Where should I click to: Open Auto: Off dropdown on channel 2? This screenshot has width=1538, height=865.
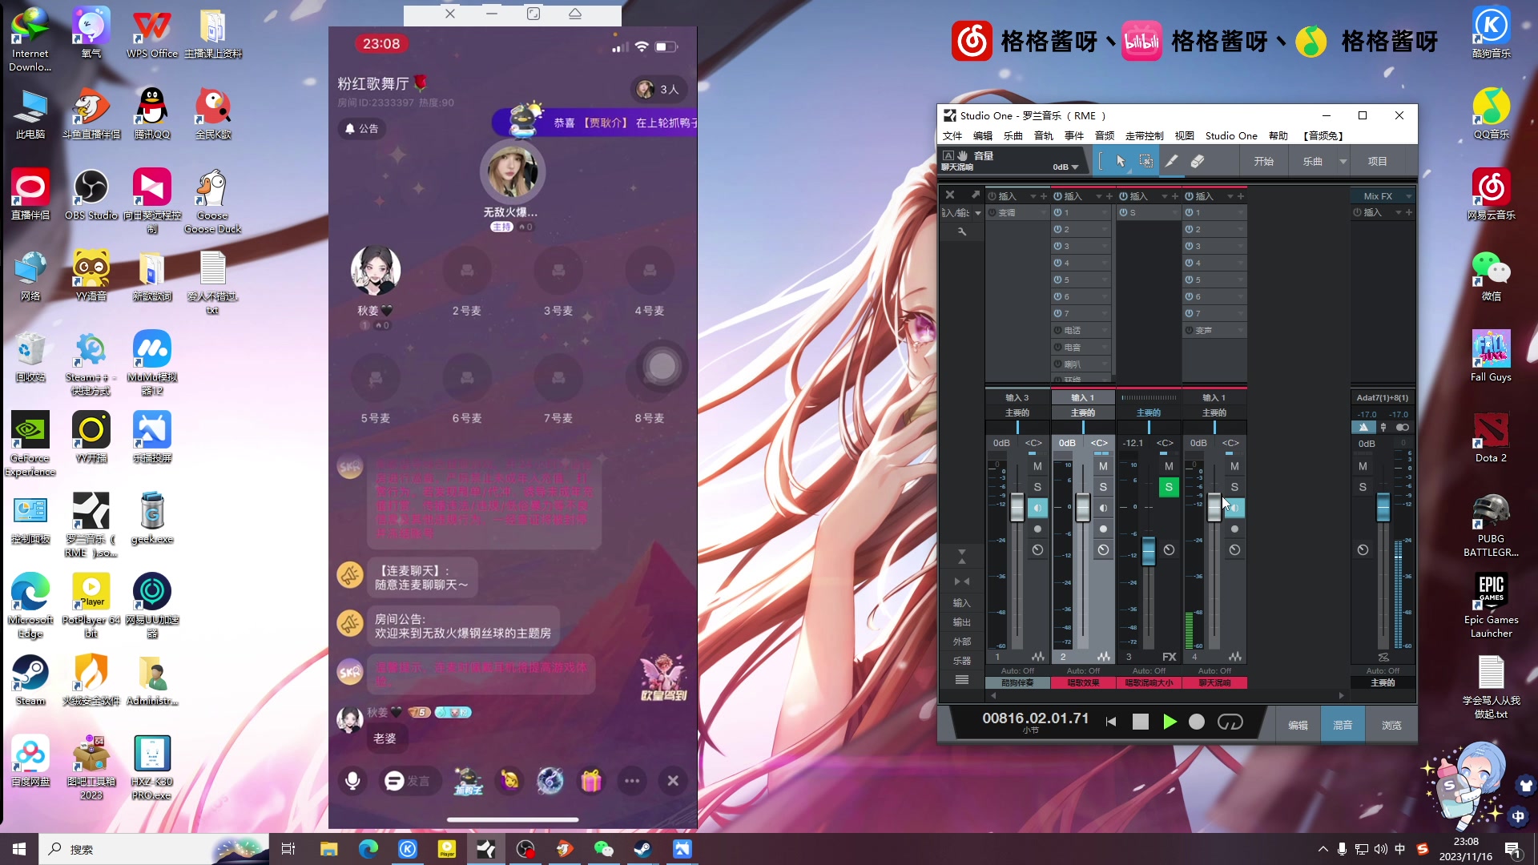click(x=1083, y=670)
